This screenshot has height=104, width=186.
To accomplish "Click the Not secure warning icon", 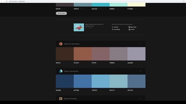I will point(10,1).
